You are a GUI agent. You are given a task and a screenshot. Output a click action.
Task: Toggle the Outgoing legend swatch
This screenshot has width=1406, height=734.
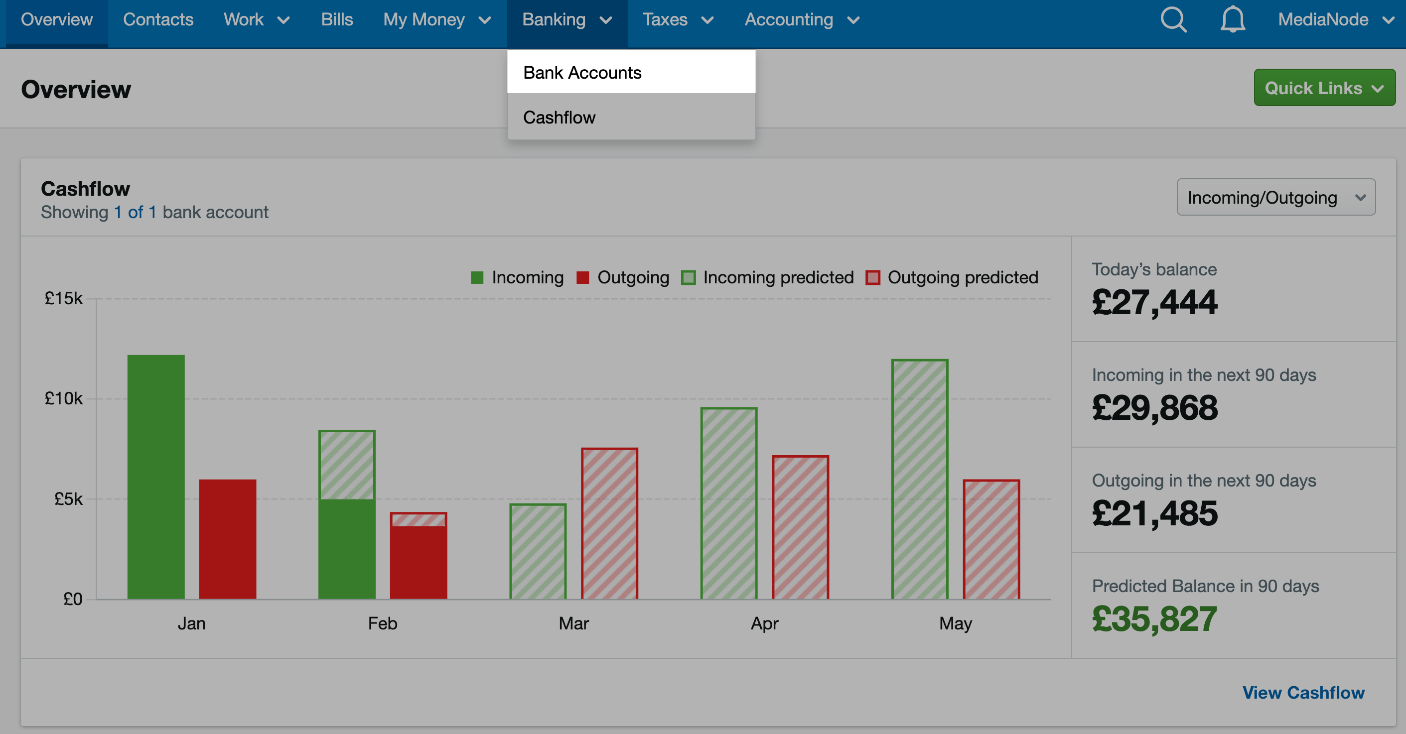point(583,277)
